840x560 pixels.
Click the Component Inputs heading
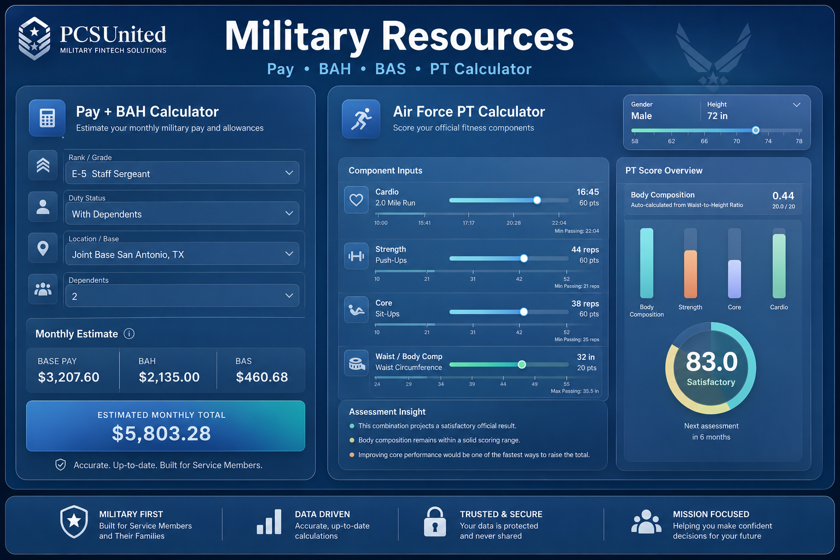tap(386, 171)
